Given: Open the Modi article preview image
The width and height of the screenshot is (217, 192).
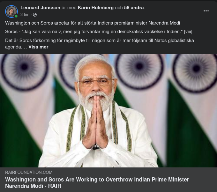Looking at the screenshot, I should tap(108, 111).
